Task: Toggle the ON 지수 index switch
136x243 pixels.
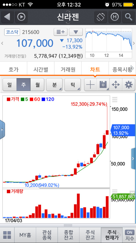Action: [129, 235]
